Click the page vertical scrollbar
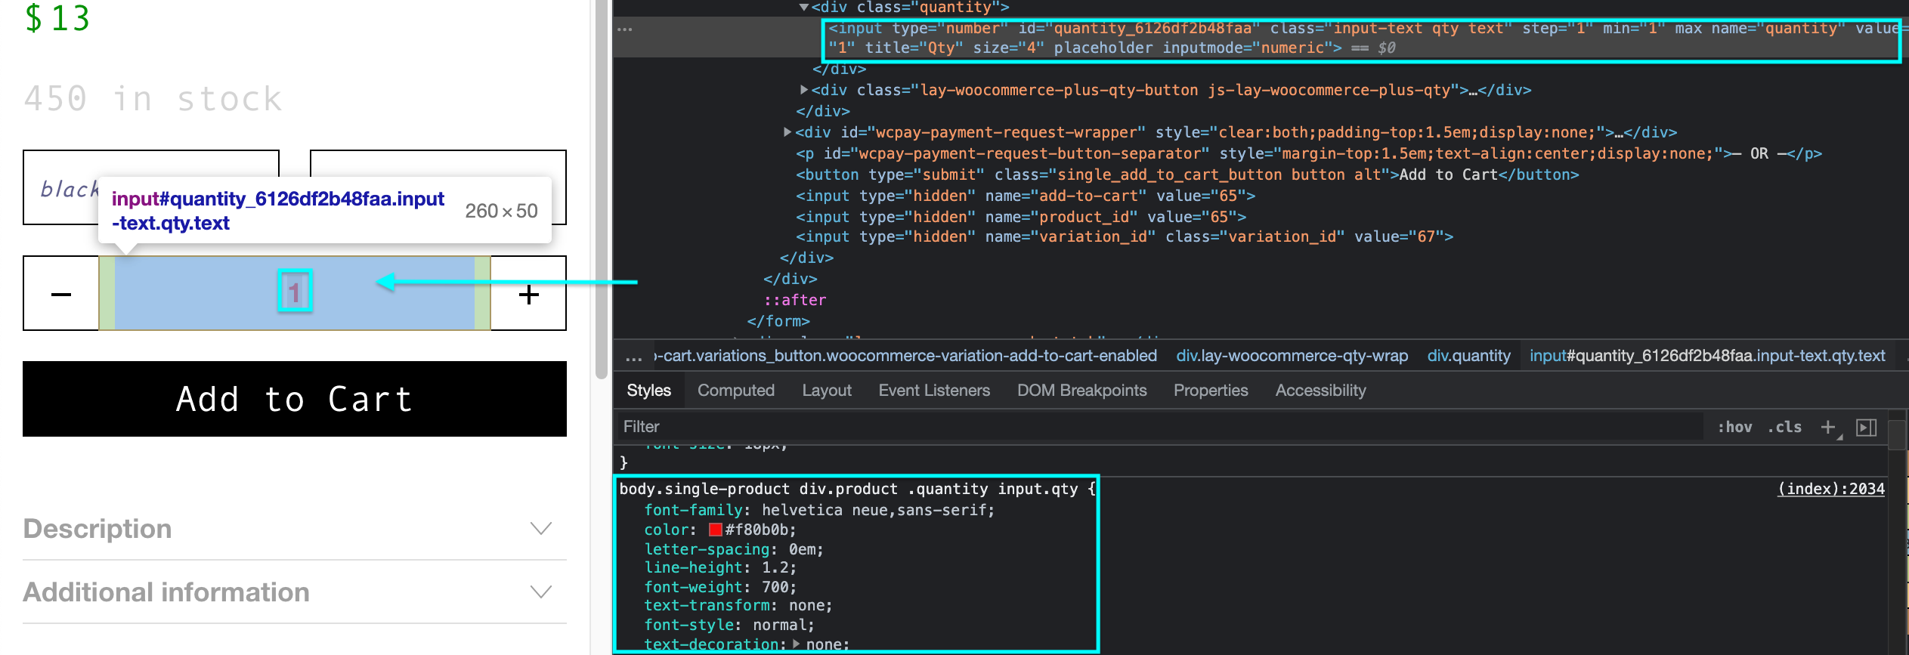 point(602,189)
